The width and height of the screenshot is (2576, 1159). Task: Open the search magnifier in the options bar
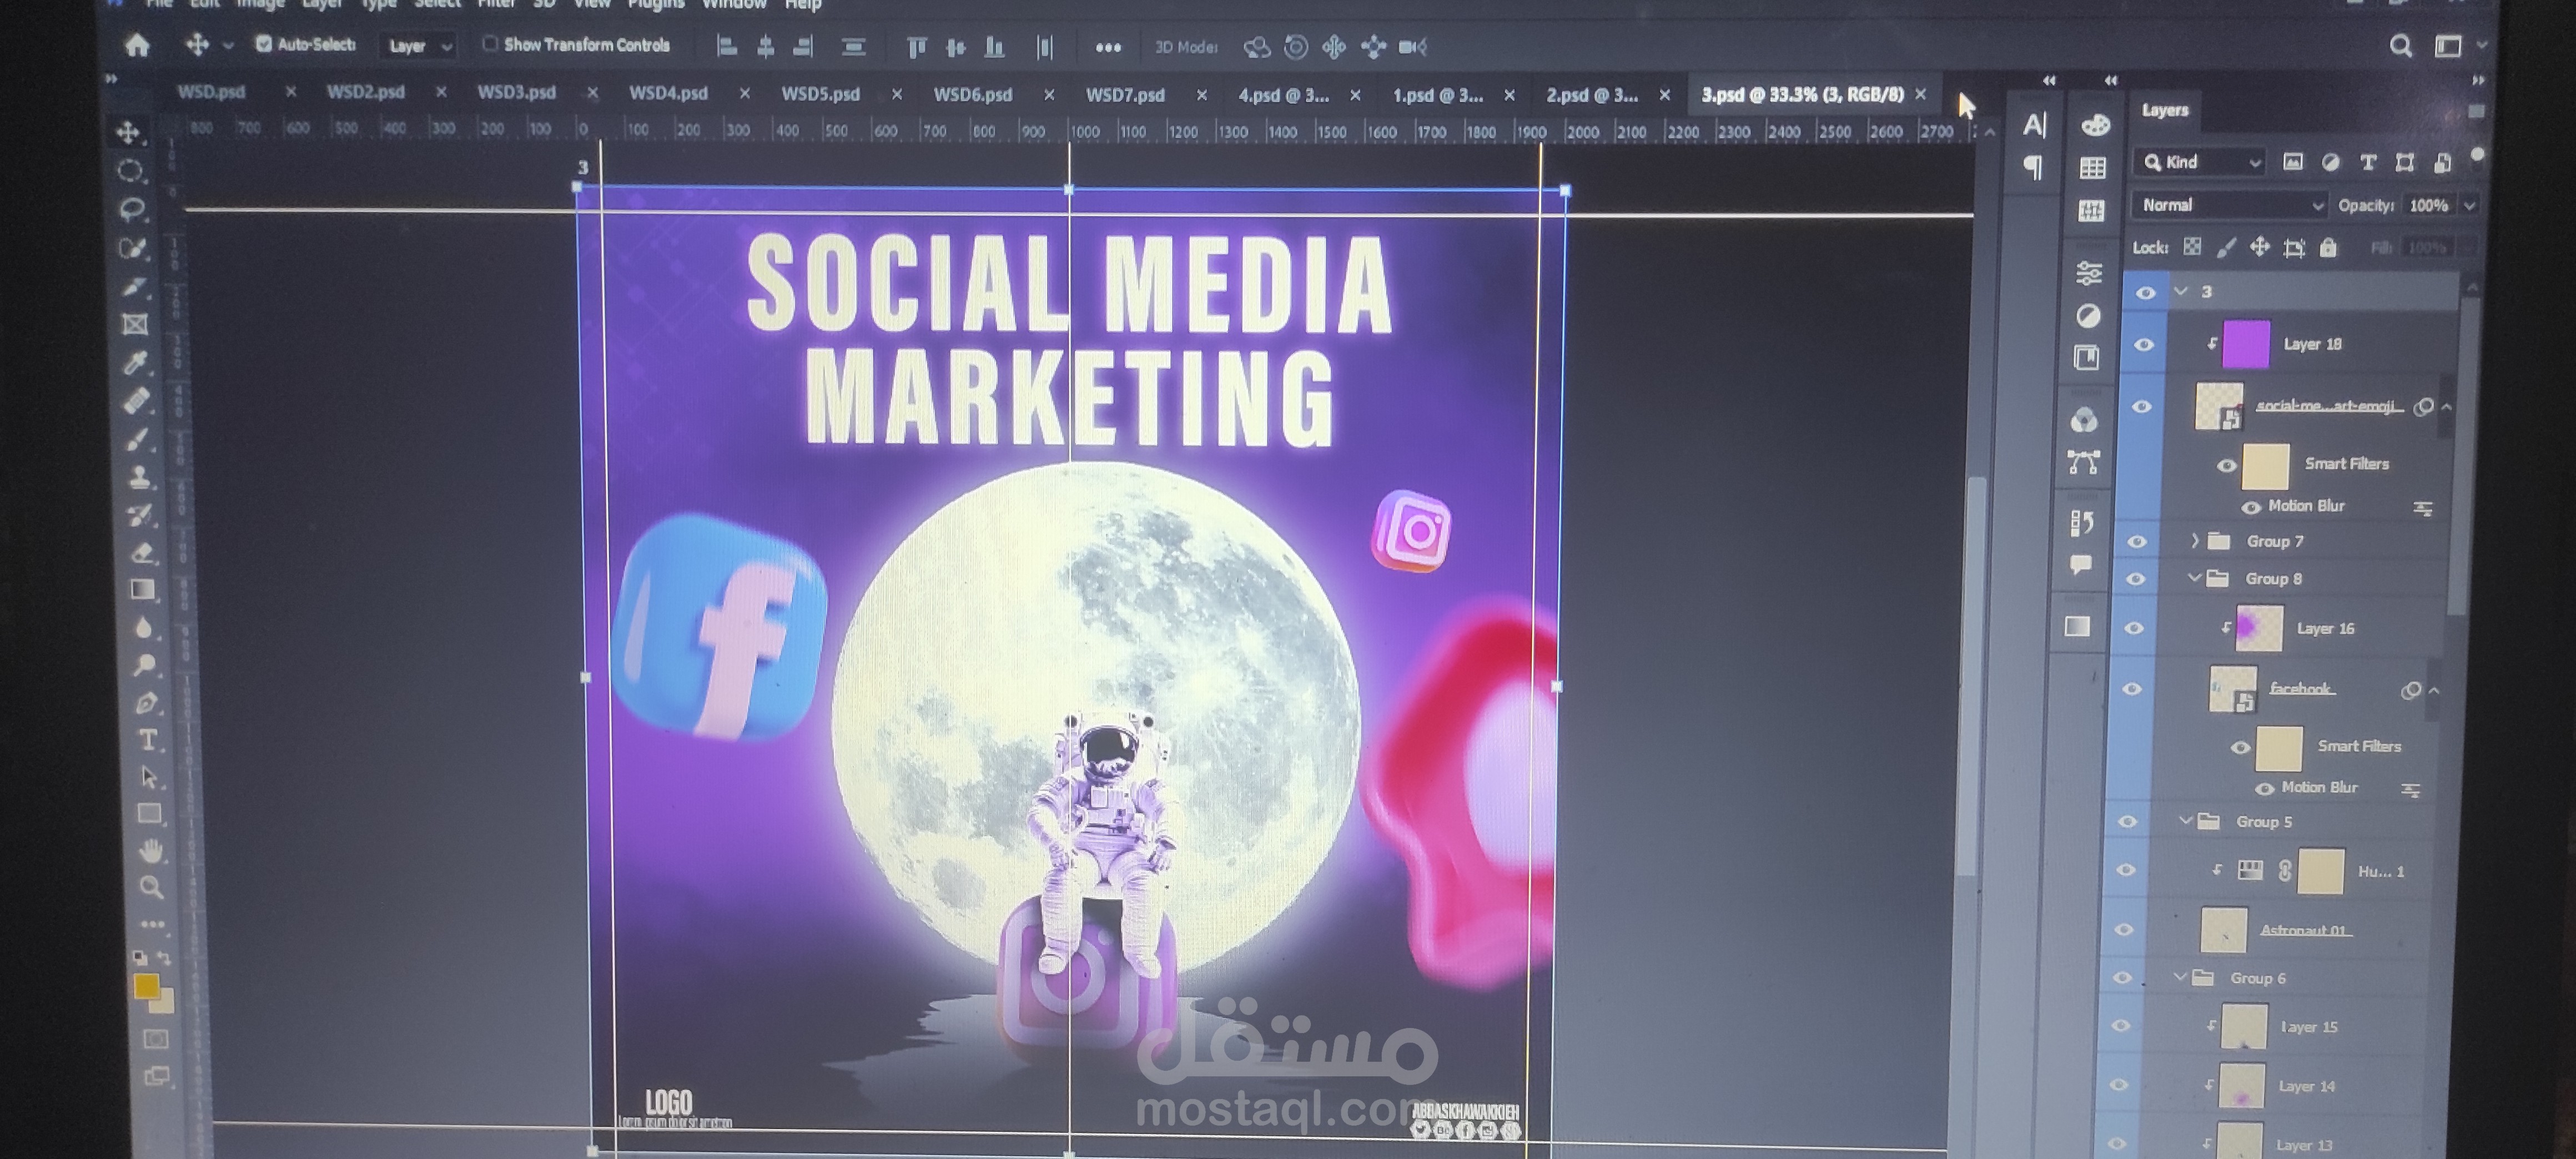click(2400, 46)
